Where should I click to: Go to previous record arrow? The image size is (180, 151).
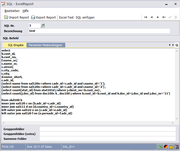[x=151, y=17]
